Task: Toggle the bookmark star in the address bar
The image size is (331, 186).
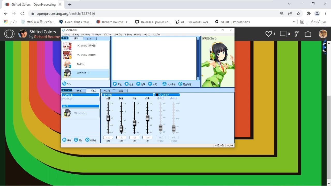Action: [x=299, y=13]
